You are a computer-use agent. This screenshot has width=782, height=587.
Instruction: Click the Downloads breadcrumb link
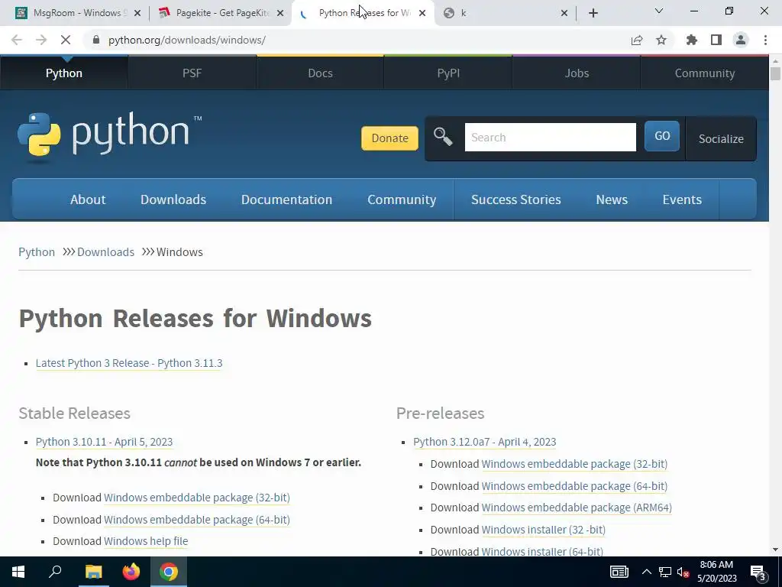(105, 252)
